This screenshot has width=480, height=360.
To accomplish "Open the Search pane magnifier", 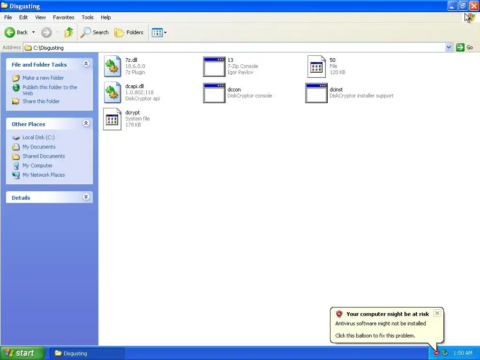I will click(x=86, y=32).
